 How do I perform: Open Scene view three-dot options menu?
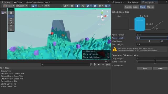[109, 2]
